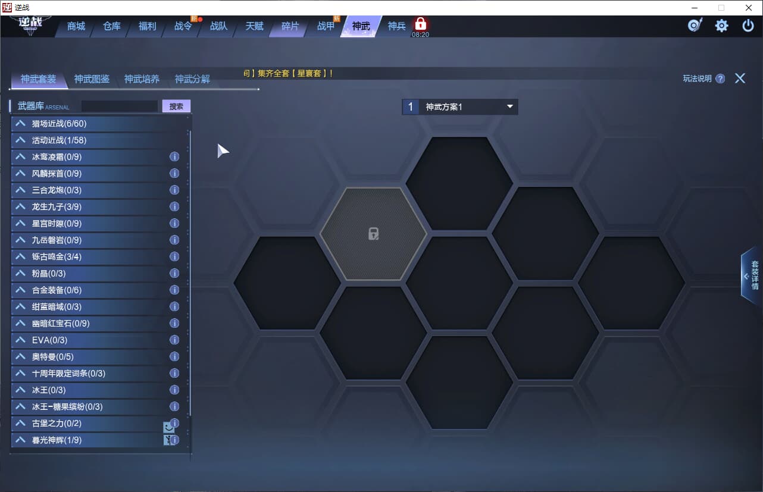
Task: Select the 幽暗红宝石(0/9) list row
Action: pyautogui.click(x=99, y=324)
